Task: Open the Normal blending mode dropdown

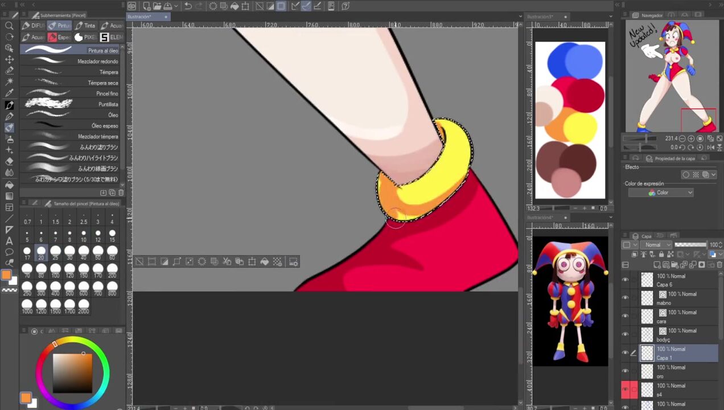Action: [x=656, y=245]
